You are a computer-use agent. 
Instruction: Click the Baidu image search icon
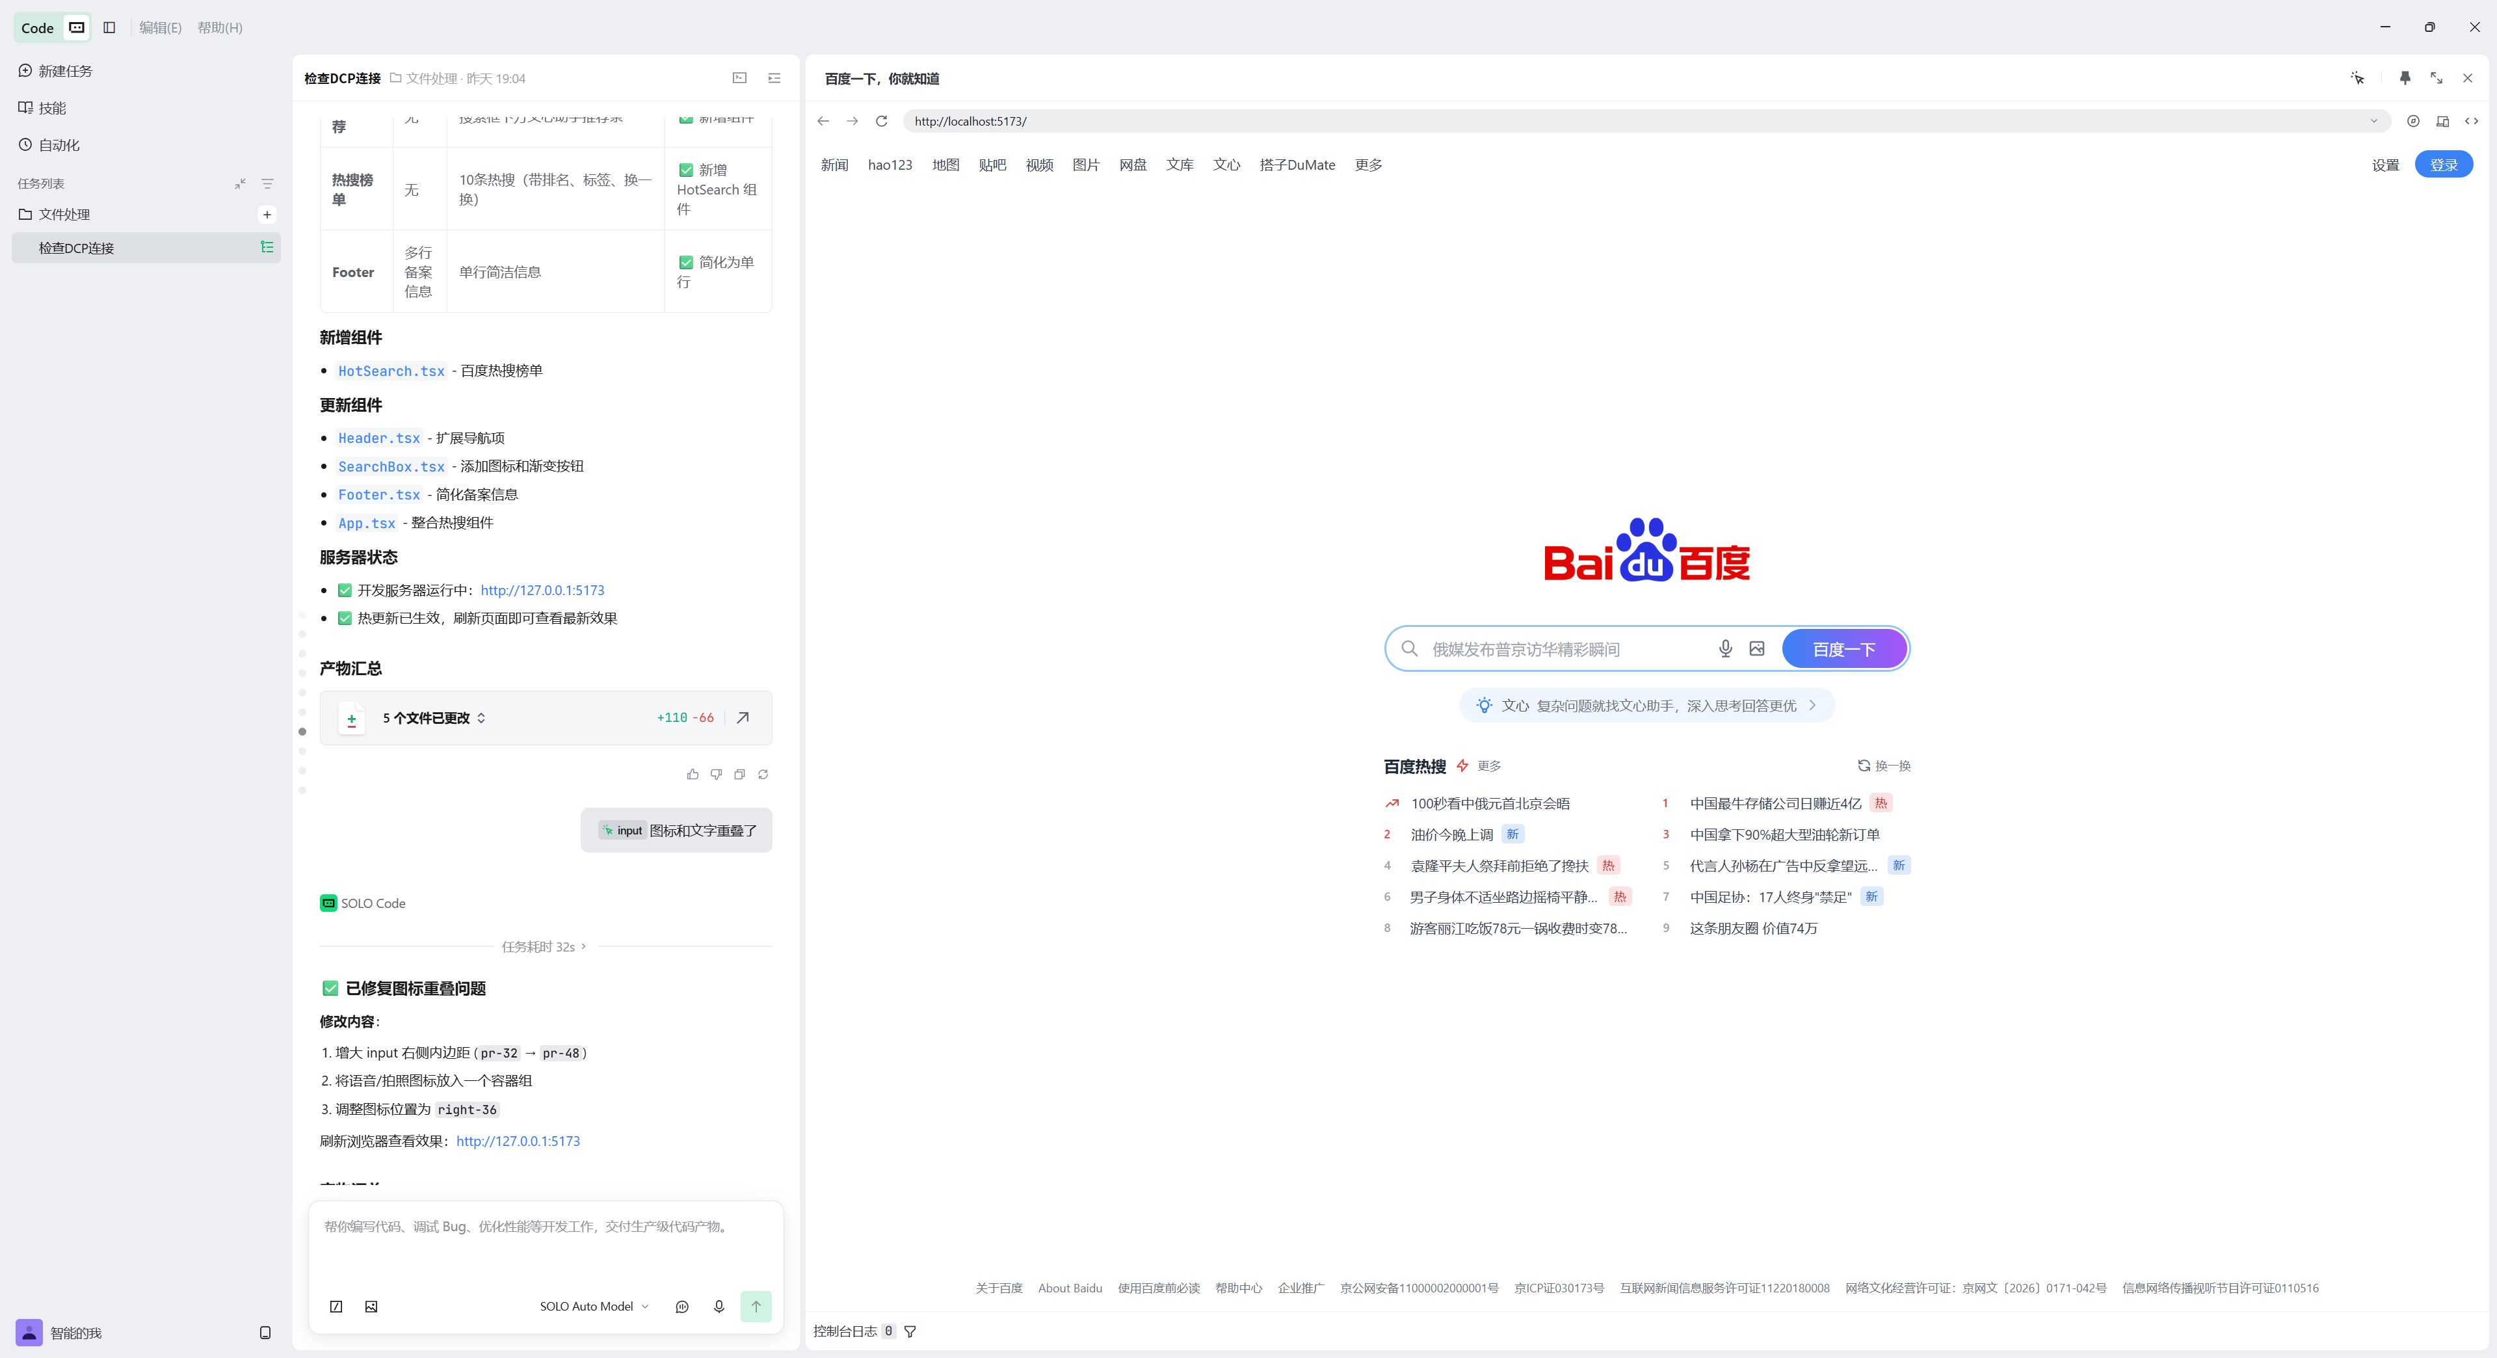click(x=1756, y=648)
